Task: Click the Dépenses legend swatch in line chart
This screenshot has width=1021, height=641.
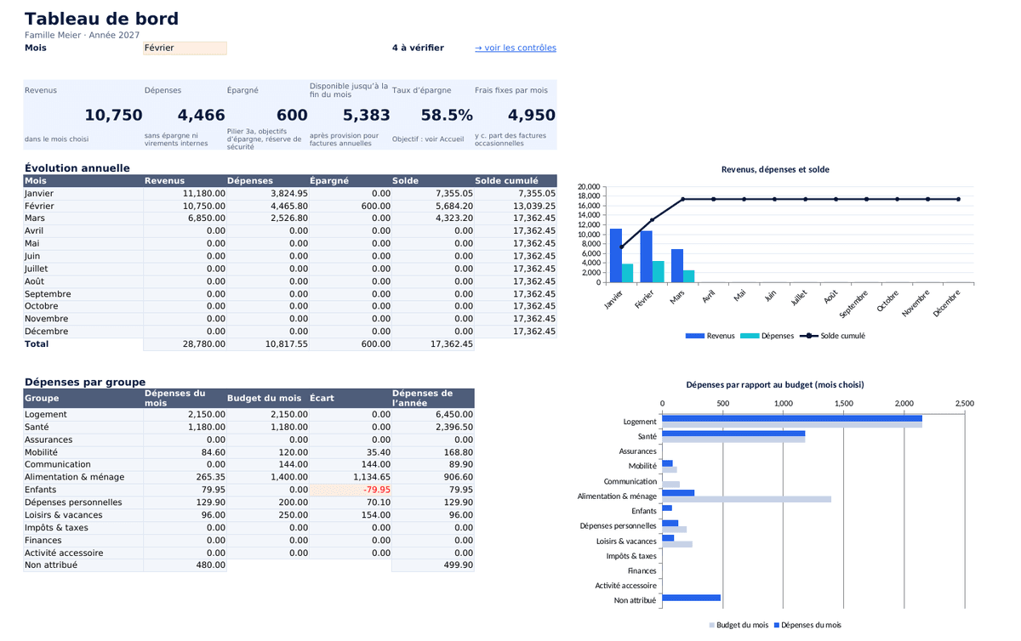Action: pyautogui.click(x=750, y=336)
